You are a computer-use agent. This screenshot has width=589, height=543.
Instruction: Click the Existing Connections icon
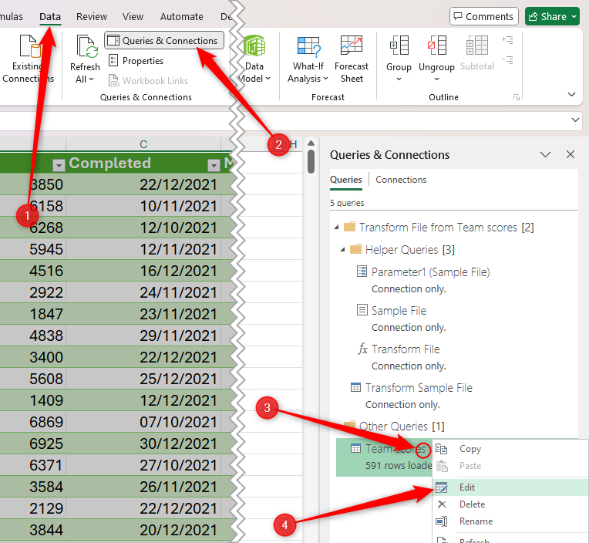[x=28, y=52]
